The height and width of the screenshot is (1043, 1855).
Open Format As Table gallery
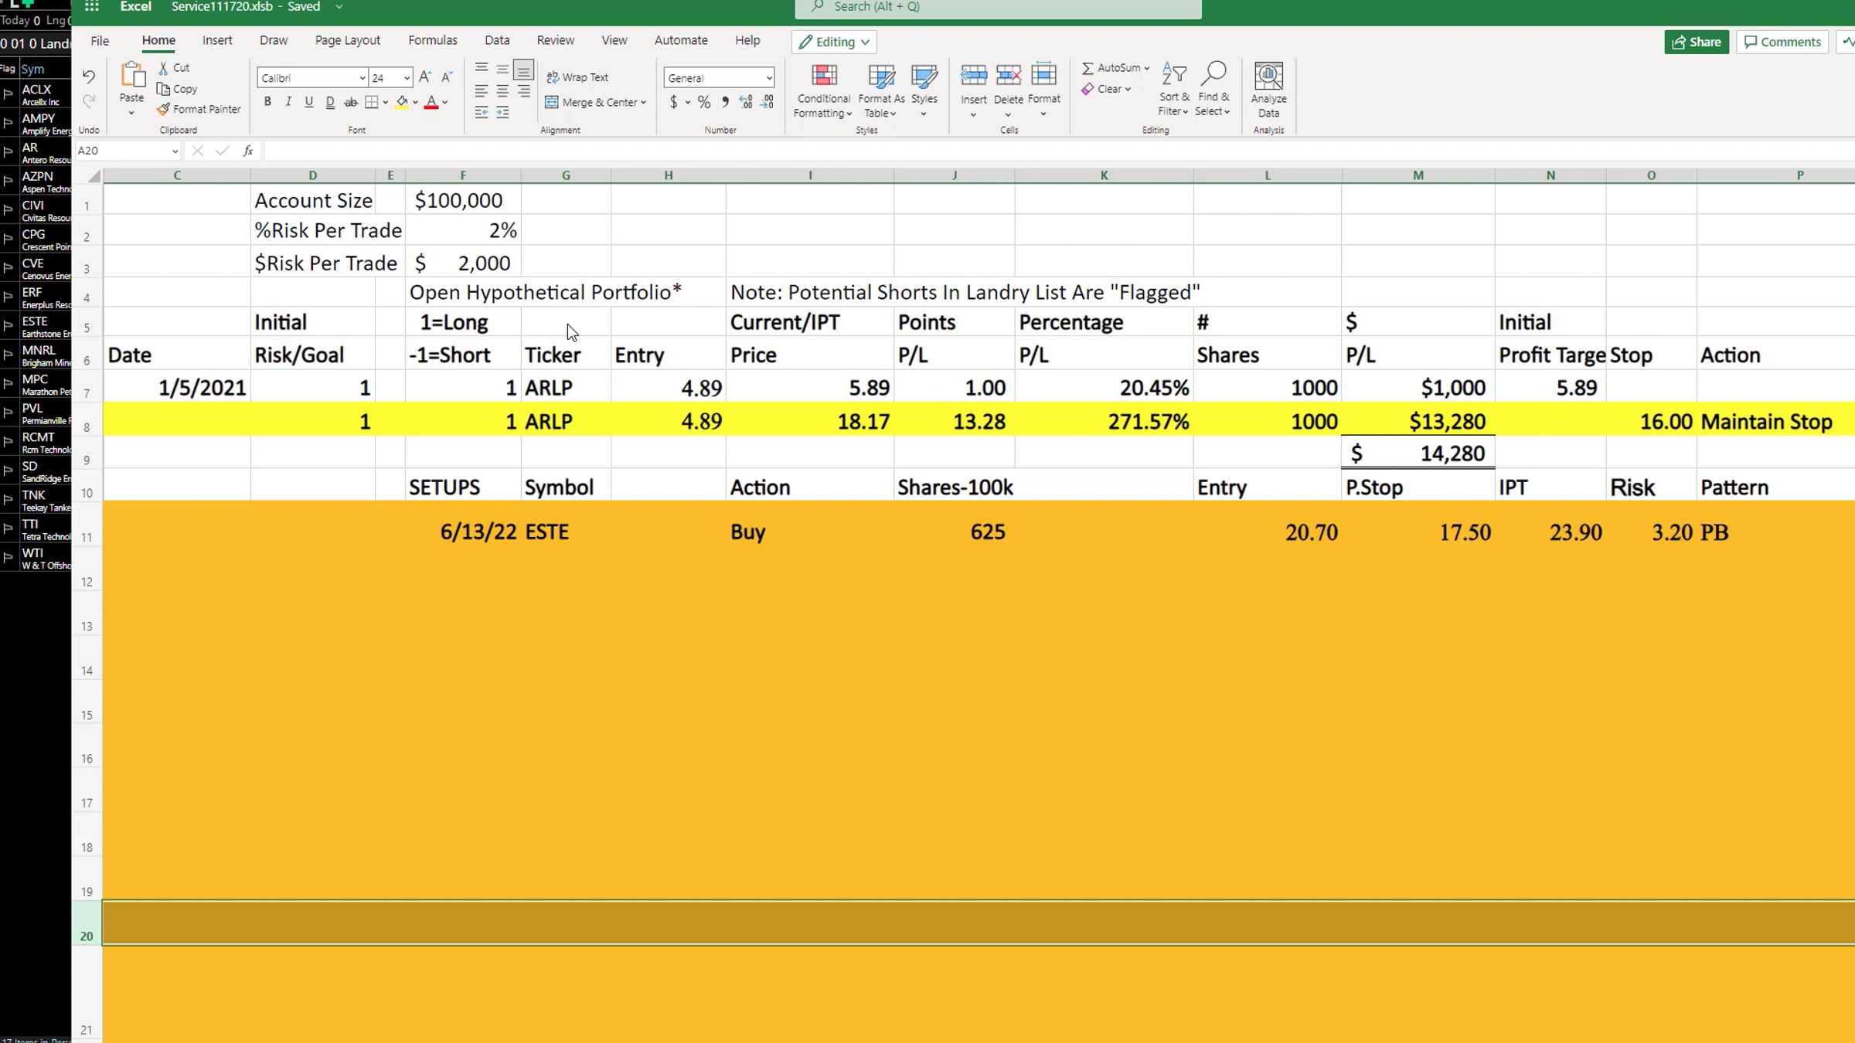881,91
